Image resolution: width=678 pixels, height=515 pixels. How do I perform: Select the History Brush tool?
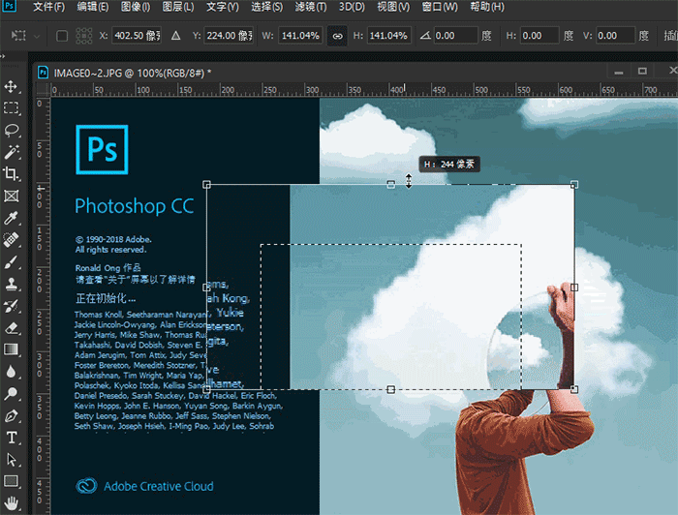pos(11,306)
